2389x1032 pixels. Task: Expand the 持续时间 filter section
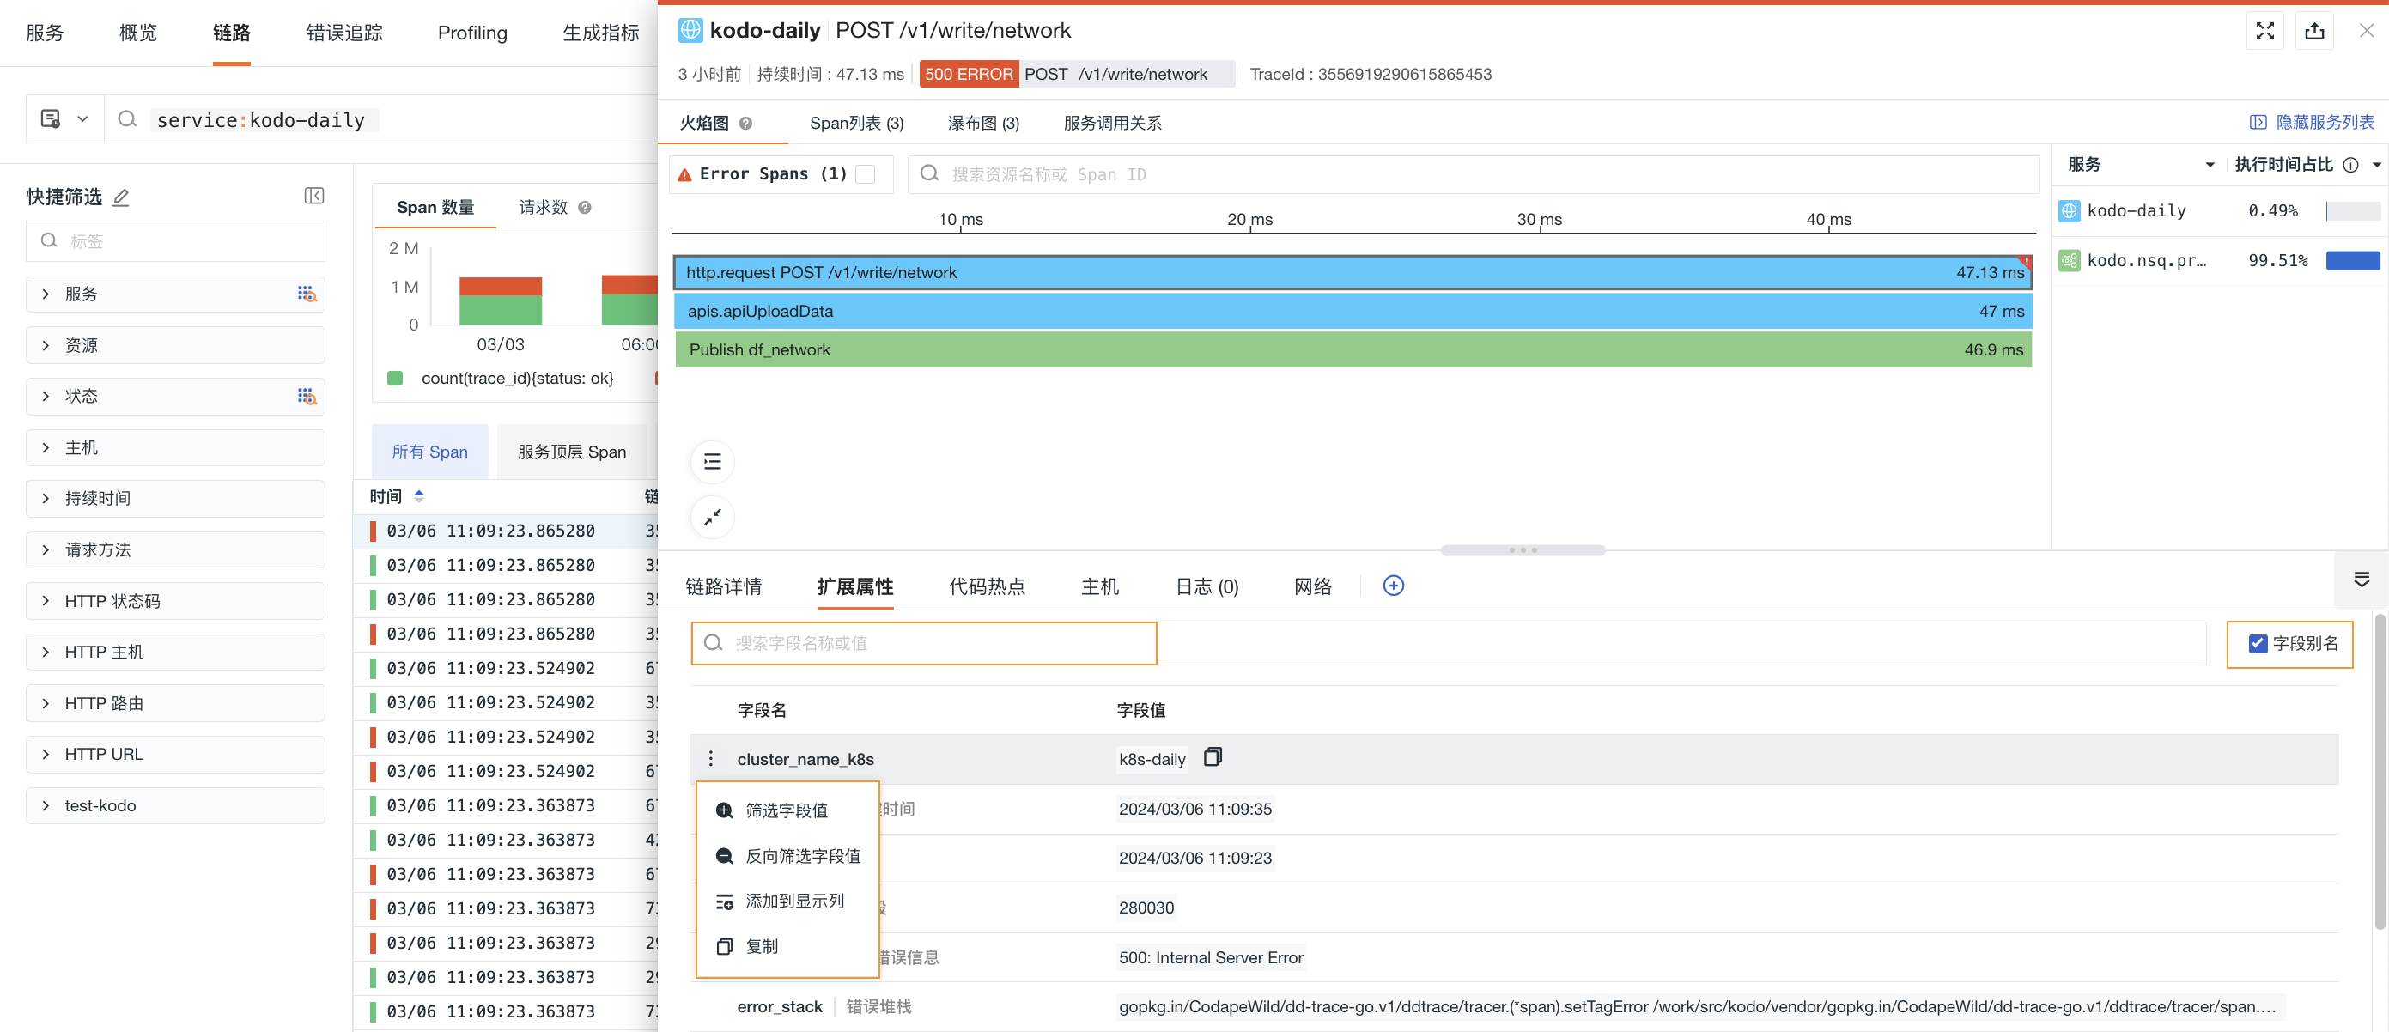tap(175, 499)
